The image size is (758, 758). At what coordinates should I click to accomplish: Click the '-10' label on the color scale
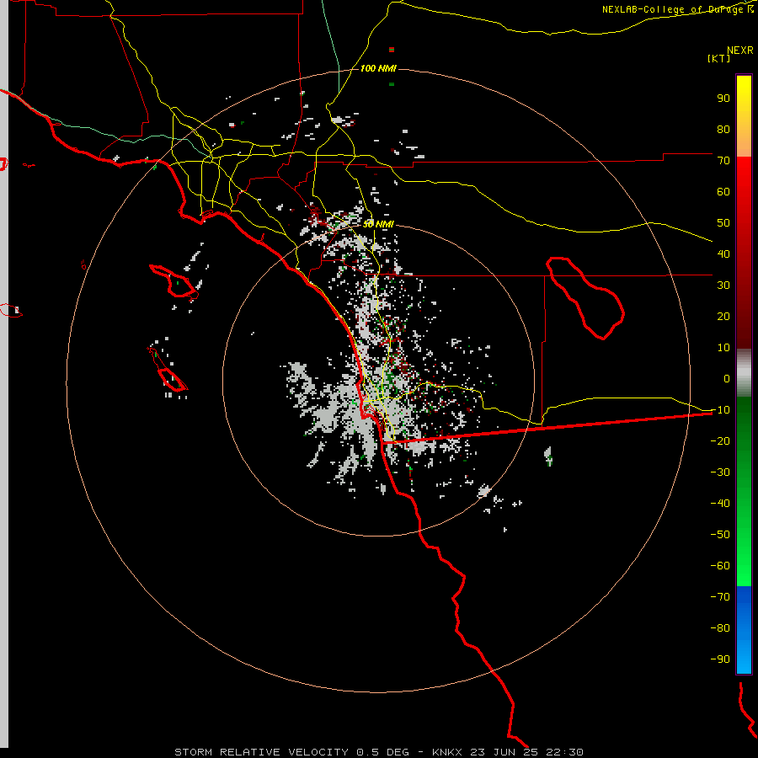pos(720,410)
